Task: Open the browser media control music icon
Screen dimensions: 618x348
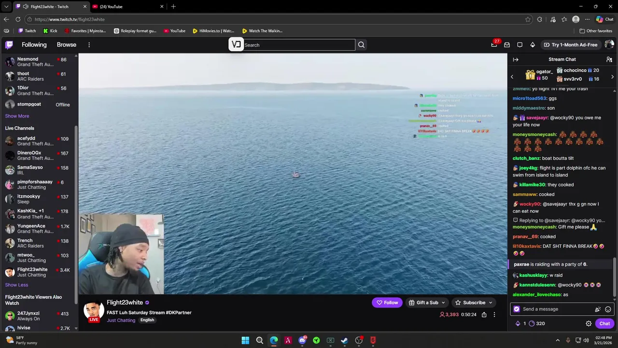Action: 553,19
